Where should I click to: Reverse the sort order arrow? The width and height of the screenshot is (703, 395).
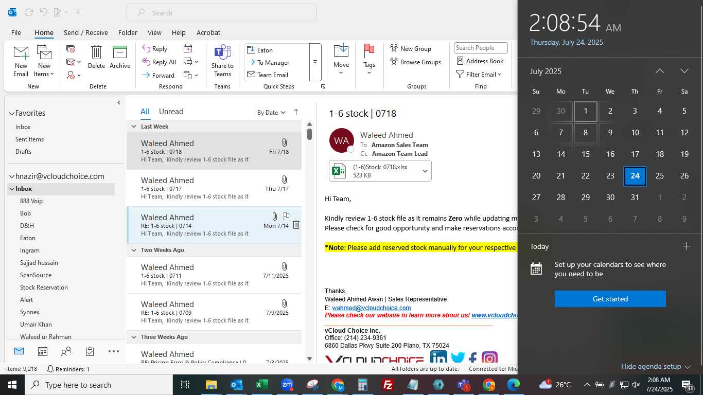[x=296, y=112]
